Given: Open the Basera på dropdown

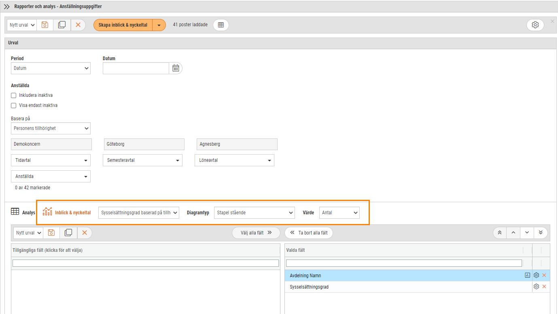Looking at the screenshot, I should (x=51, y=128).
